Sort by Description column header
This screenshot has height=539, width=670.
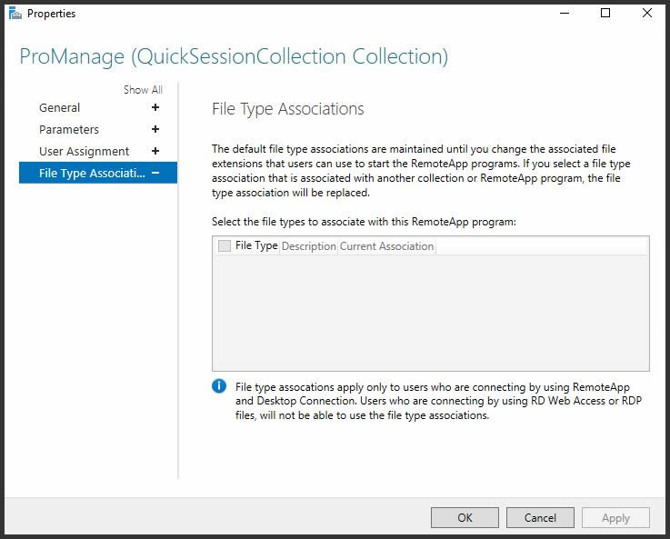pyautogui.click(x=308, y=246)
